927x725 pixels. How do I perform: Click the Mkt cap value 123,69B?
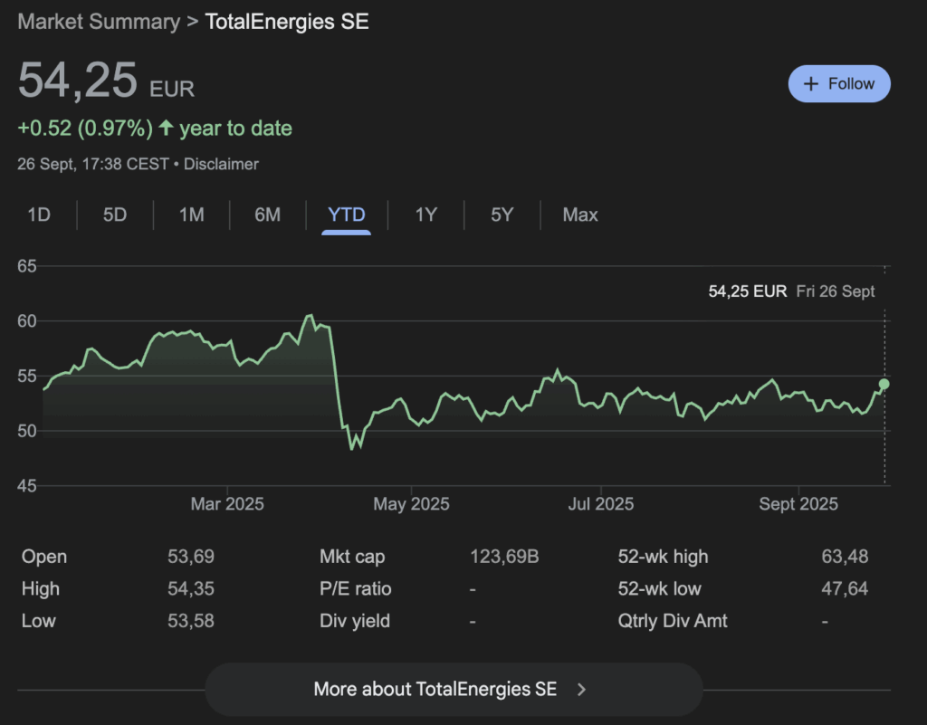pos(504,557)
